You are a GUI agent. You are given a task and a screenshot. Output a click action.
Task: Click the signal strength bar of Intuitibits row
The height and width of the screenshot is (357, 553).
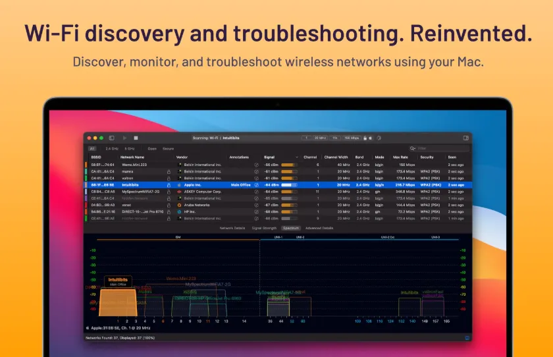click(x=289, y=185)
